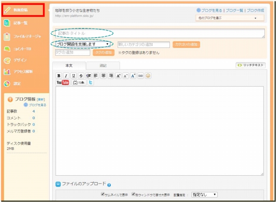Open the category dropdown ブログ開設を支援します
276x202 pixels.
coord(84,44)
